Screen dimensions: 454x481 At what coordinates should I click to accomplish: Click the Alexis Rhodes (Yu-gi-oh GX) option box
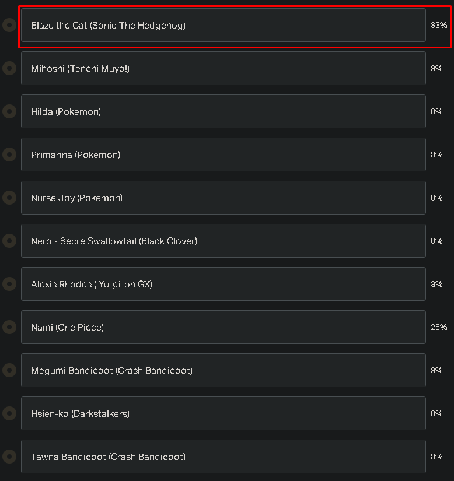pos(223,284)
